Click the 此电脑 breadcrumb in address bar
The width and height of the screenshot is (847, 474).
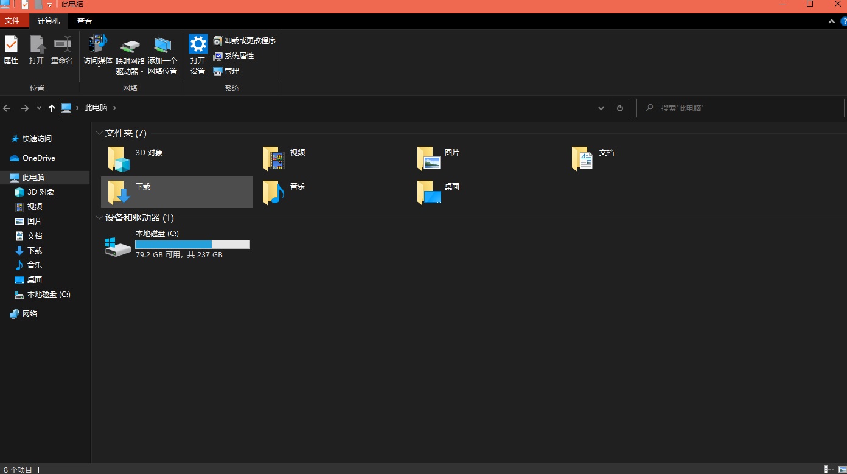[96, 108]
